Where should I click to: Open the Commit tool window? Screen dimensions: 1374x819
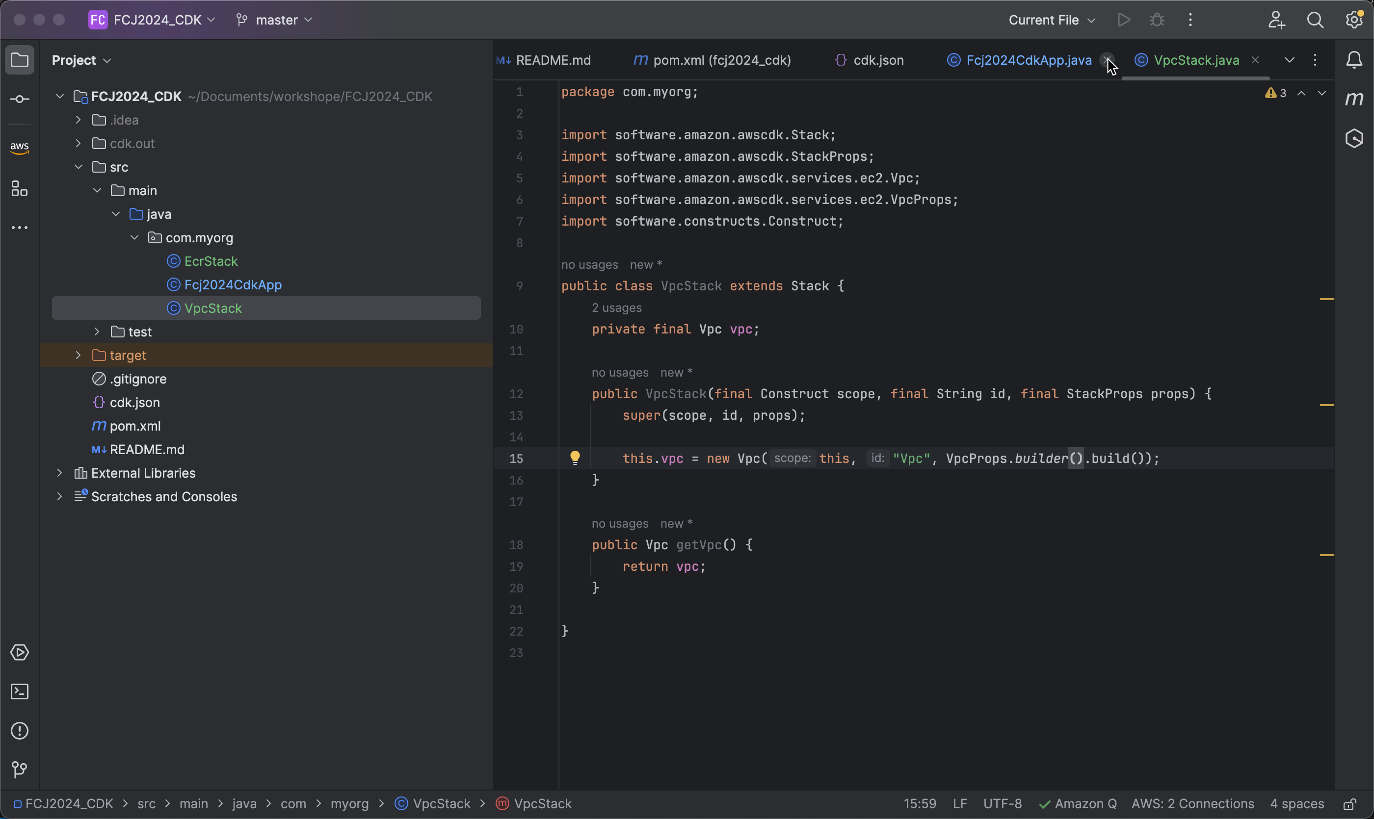click(20, 100)
